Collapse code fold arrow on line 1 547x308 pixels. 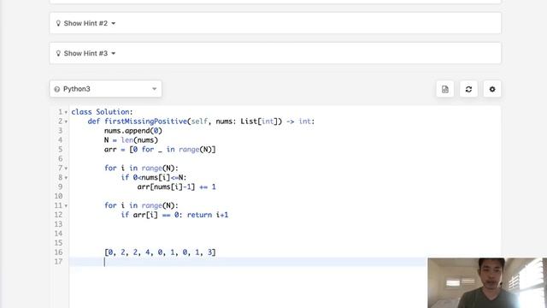(x=66, y=112)
